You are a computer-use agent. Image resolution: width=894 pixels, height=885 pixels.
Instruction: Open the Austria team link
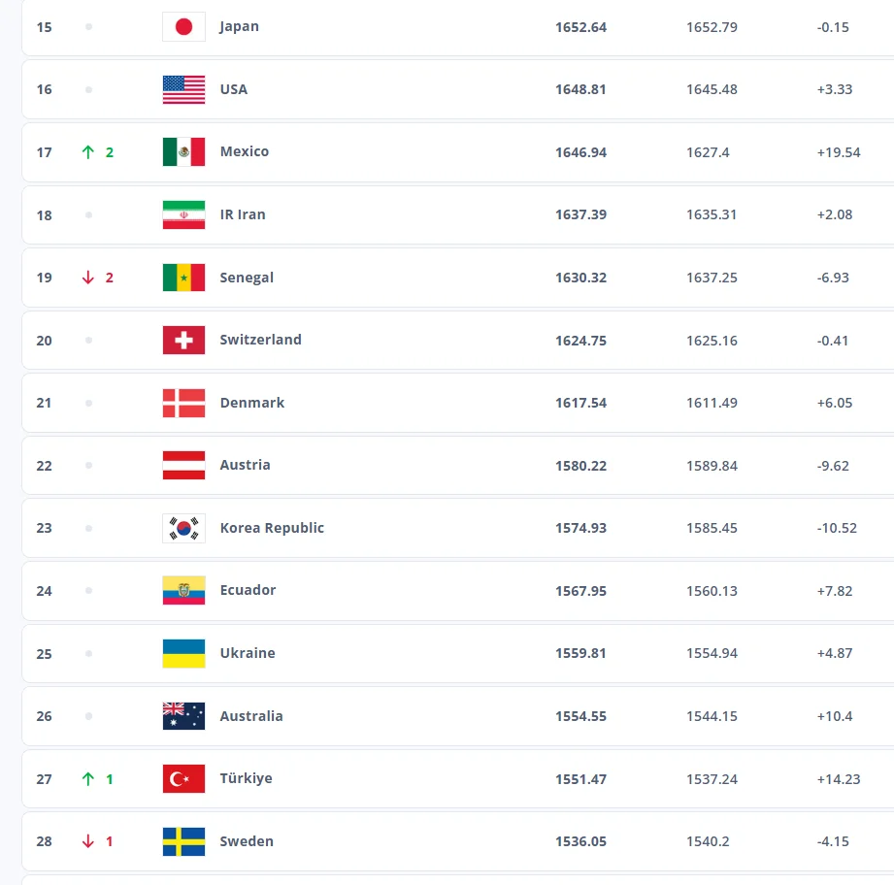pyautogui.click(x=245, y=465)
